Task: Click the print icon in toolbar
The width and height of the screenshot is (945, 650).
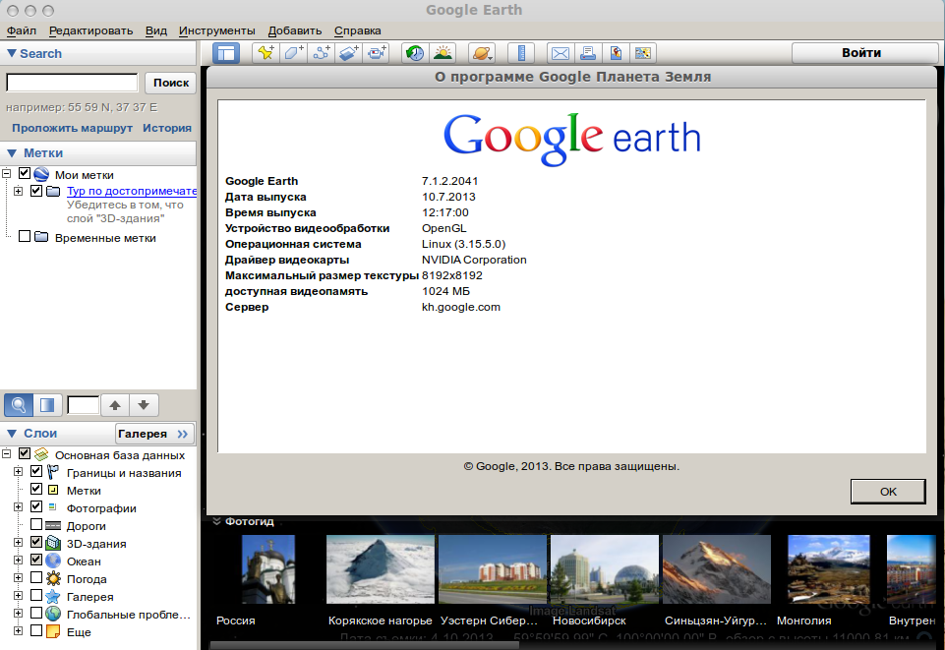Action: pyautogui.click(x=588, y=53)
